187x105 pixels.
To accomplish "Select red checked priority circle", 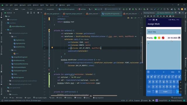I will pyautogui.click(x=163, y=38).
